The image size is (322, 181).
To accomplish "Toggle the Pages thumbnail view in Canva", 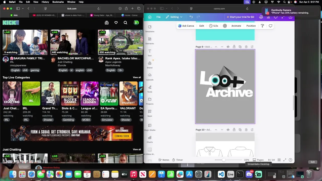I will coord(258,160).
